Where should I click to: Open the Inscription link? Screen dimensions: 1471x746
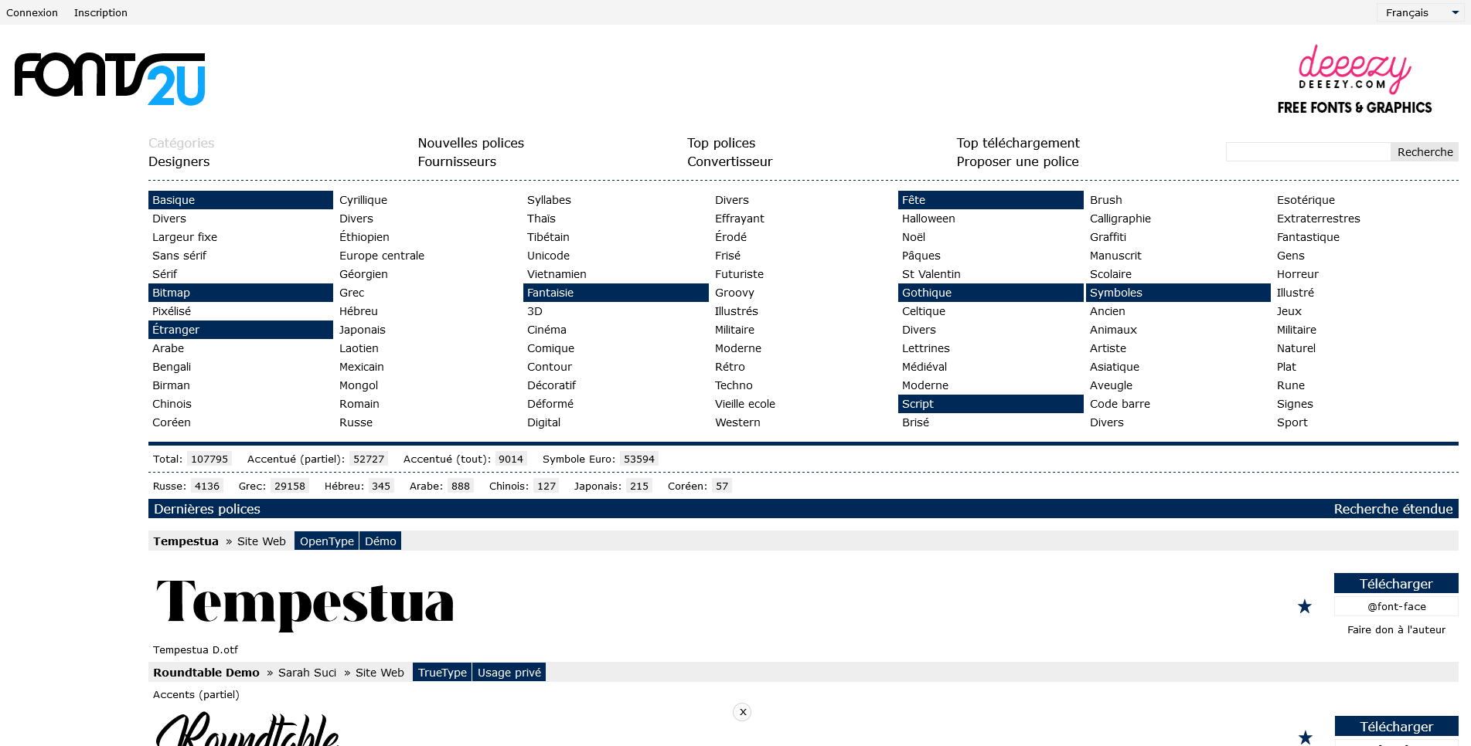(100, 12)
